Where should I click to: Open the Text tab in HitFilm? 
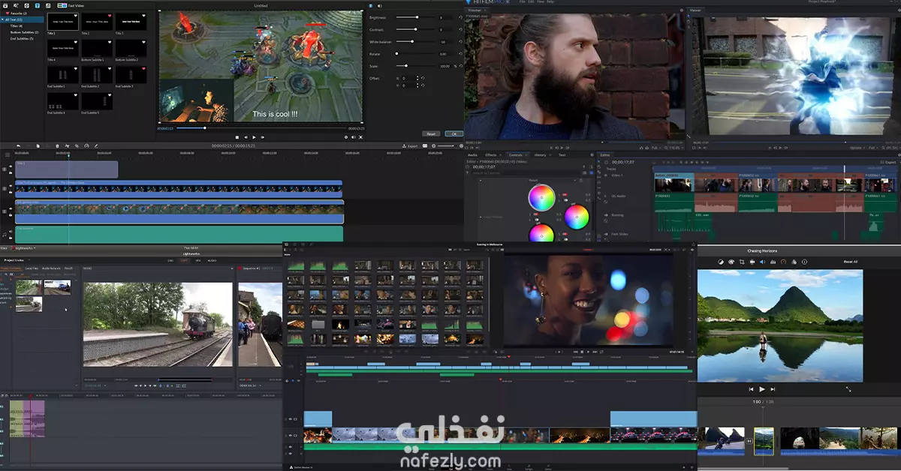pyautogui.click(x=562, y=154)
